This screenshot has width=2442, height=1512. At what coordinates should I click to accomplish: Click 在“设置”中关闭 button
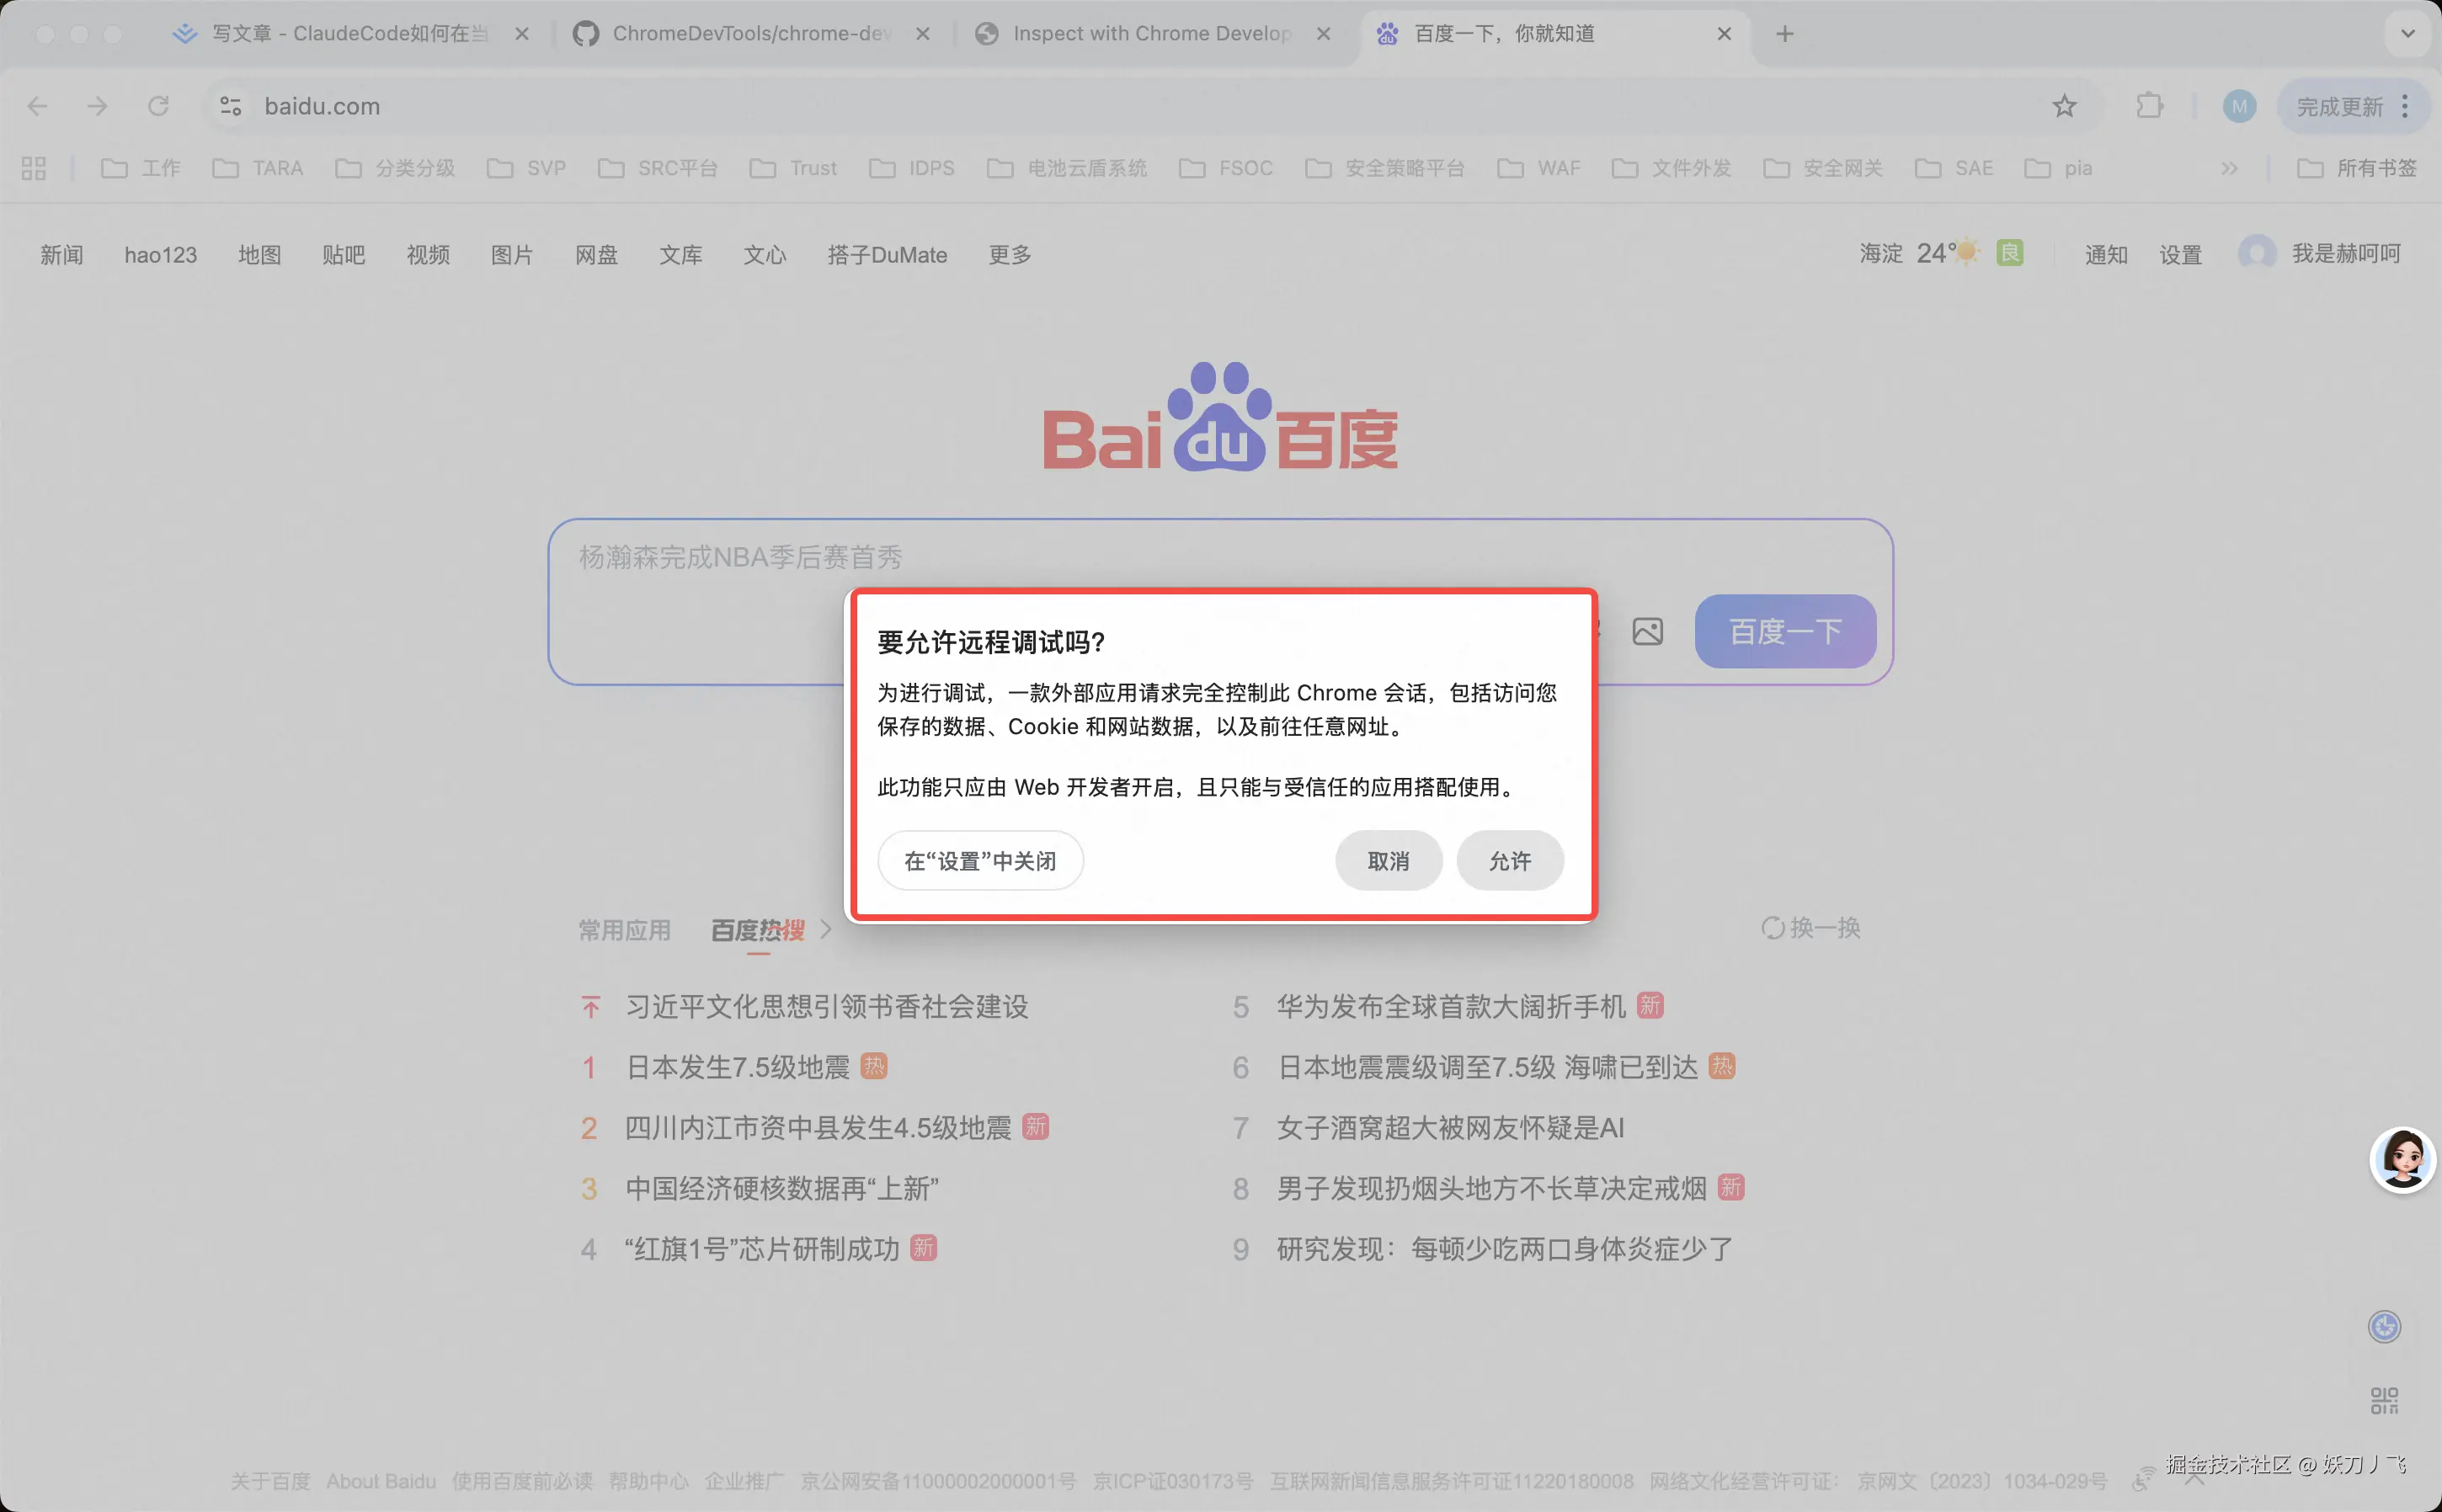click(x=980, y=861)
